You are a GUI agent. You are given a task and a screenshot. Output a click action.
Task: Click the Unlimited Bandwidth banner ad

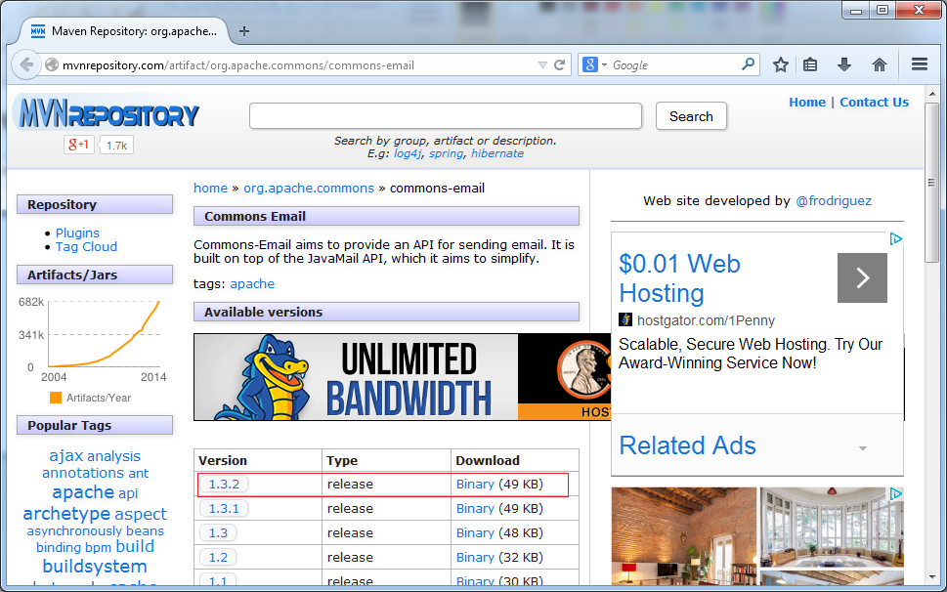pos(403,377)
